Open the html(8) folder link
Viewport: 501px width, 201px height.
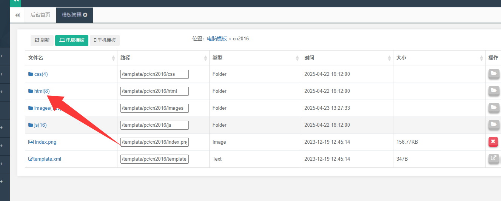[42, 91]
